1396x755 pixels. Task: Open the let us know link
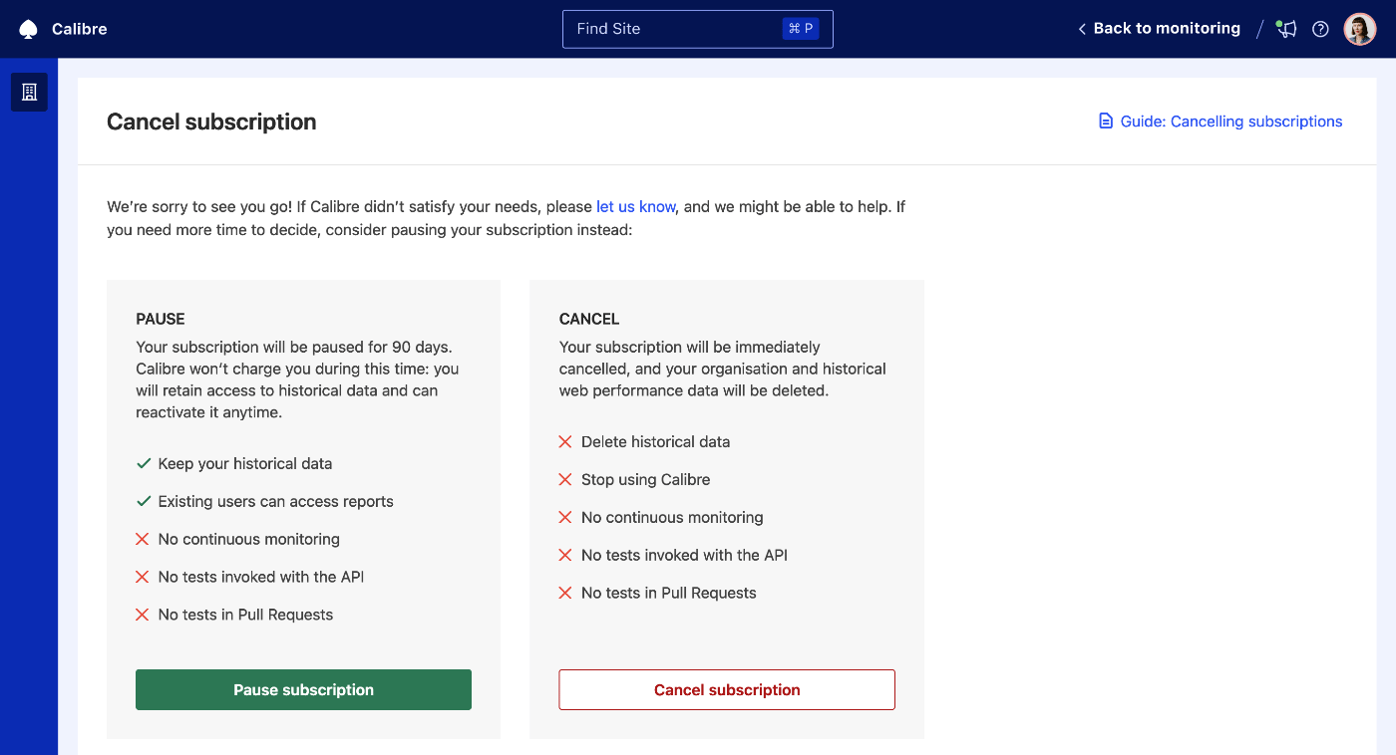click(635, 206)
